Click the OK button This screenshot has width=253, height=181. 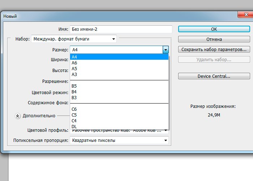pos(214,29)
